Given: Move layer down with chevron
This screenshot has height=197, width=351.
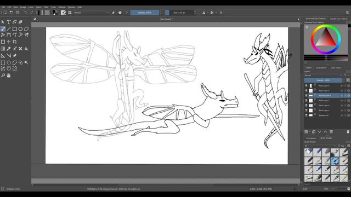Looking at the screenshot, I should pos(319,132).
